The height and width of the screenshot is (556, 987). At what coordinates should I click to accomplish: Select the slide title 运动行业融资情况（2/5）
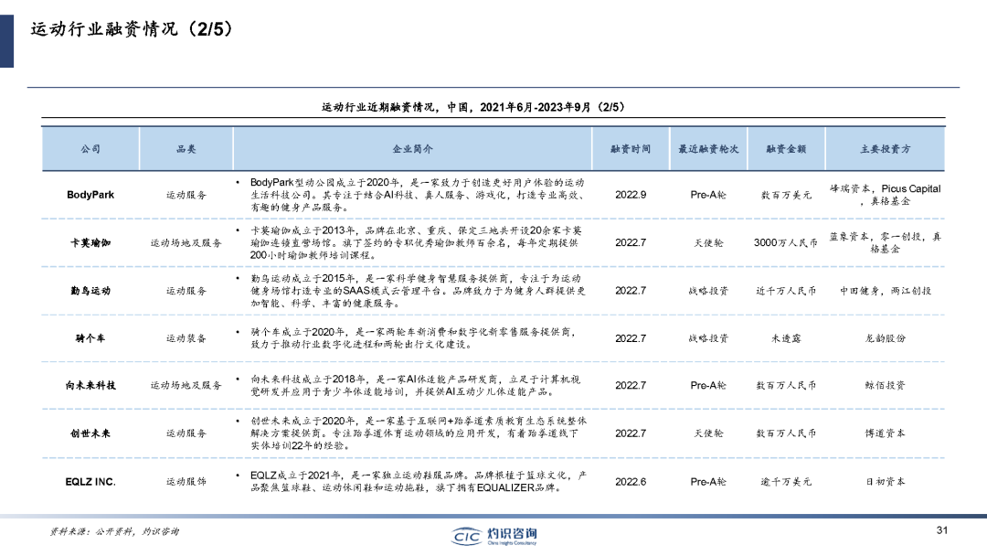pos(132,29)
